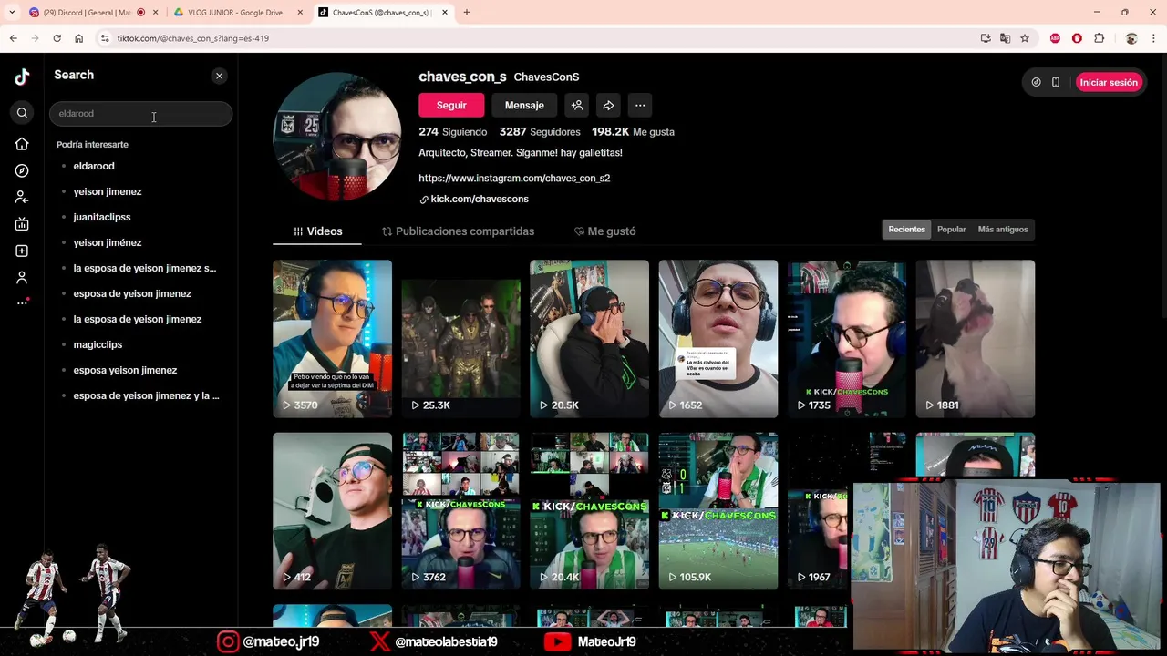Select the suggestion 'yeison jimenez' without accent
Viewport: 1167px width, 656px height.
[x=108, y=191]
